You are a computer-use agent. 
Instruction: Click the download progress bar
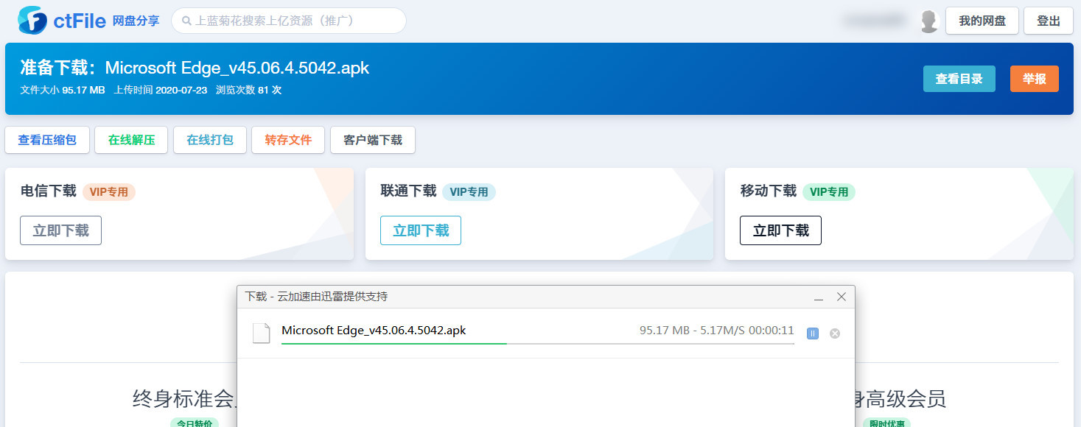pyautogui.click(x=538, y=343)
